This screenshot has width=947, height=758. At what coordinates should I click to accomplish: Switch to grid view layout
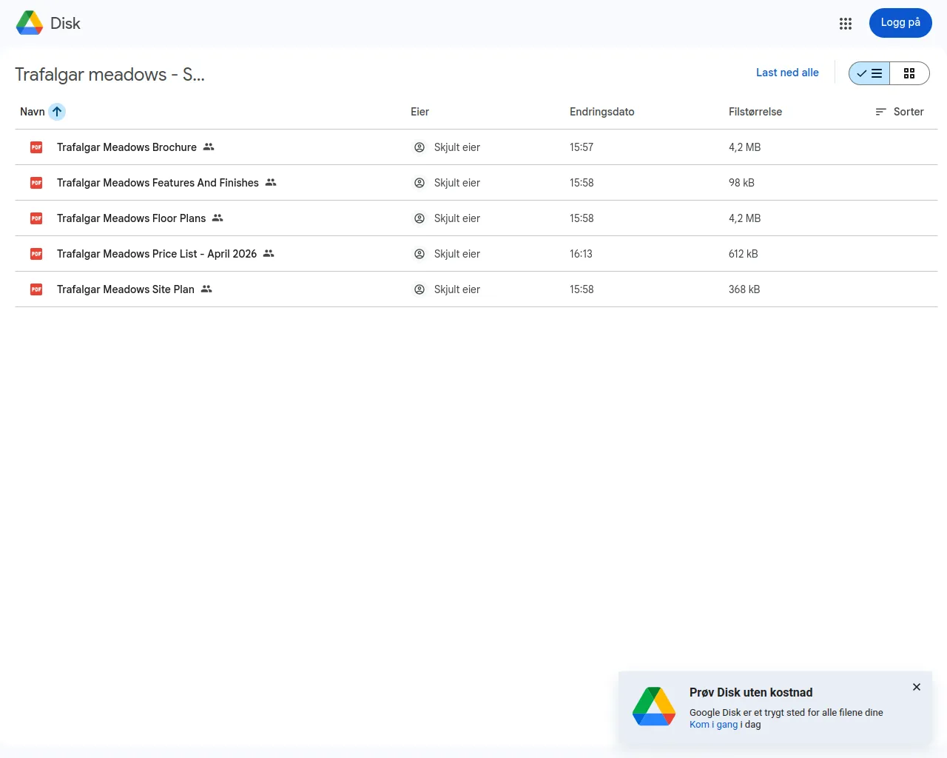tap(909, 73)
